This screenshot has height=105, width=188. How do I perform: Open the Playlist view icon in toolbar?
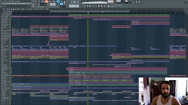tap(85, 6)
